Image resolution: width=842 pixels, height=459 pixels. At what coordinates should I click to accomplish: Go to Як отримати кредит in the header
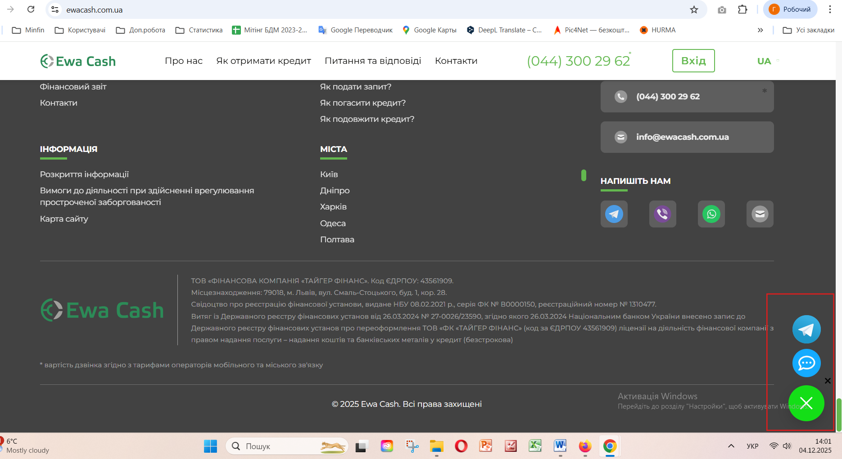tap(263, 61)
